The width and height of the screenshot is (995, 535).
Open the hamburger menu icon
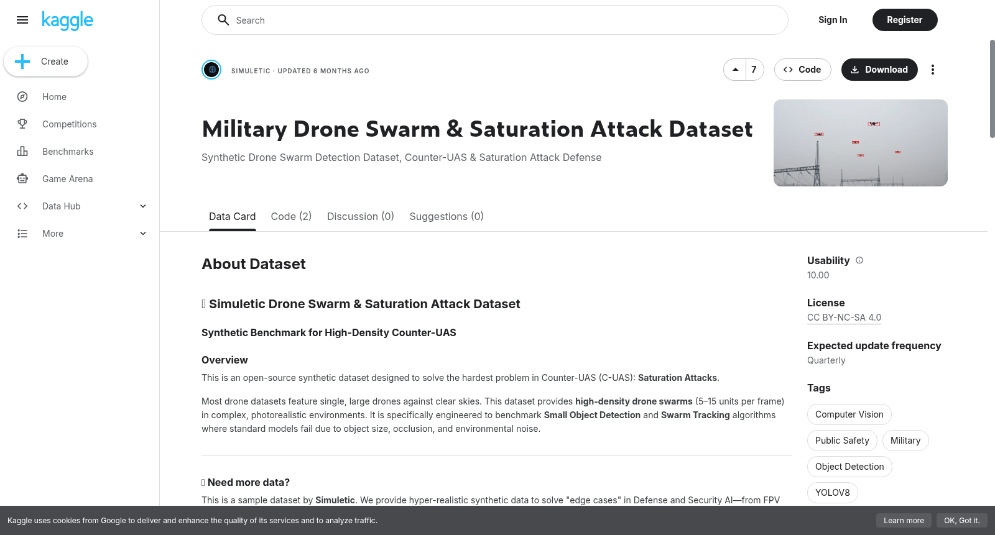(22, 20)
